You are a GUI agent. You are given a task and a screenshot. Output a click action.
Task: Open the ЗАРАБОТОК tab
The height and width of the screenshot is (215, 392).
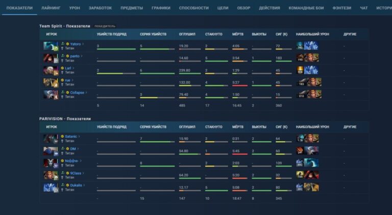coord(100,8)
